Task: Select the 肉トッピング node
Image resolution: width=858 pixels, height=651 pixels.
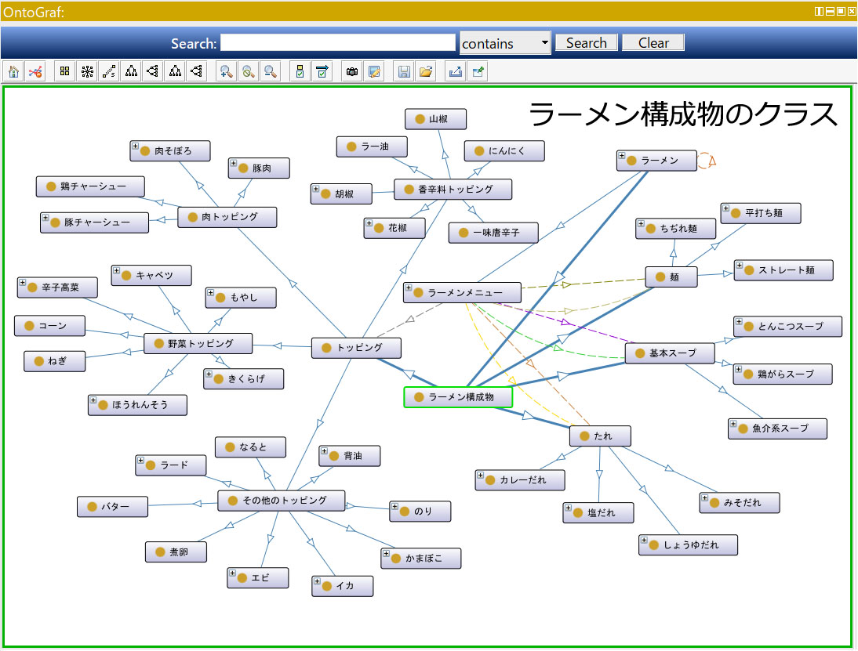Action: [x=227, y=217]
